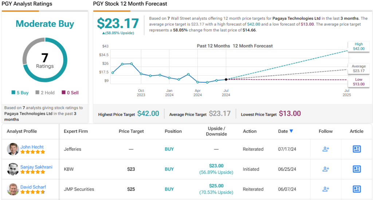Click BUY position in KBW row

point(169,169)
